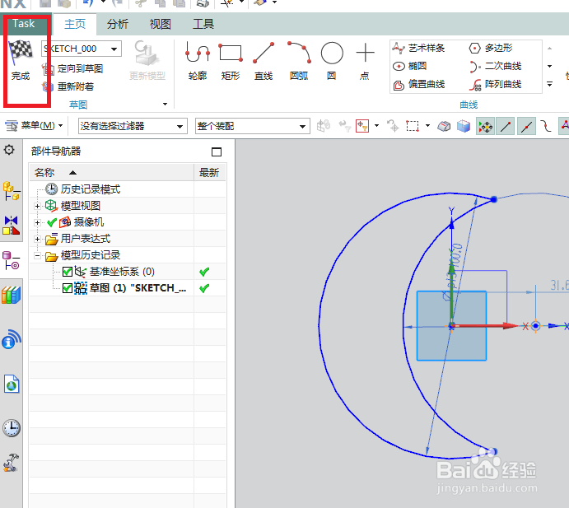Viewport: 569px width, 508px height.
Task: Select the Line (直线) tool
Action: pos(263,61)
